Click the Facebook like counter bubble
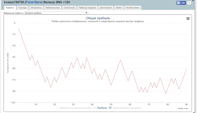The image size is (197, 113). click(189, 3)
